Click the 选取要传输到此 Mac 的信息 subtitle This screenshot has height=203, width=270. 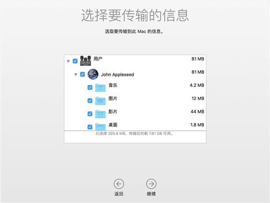click(x=134, y=31)
